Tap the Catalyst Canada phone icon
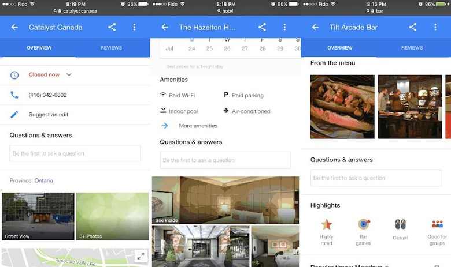 tap(14, 95)
